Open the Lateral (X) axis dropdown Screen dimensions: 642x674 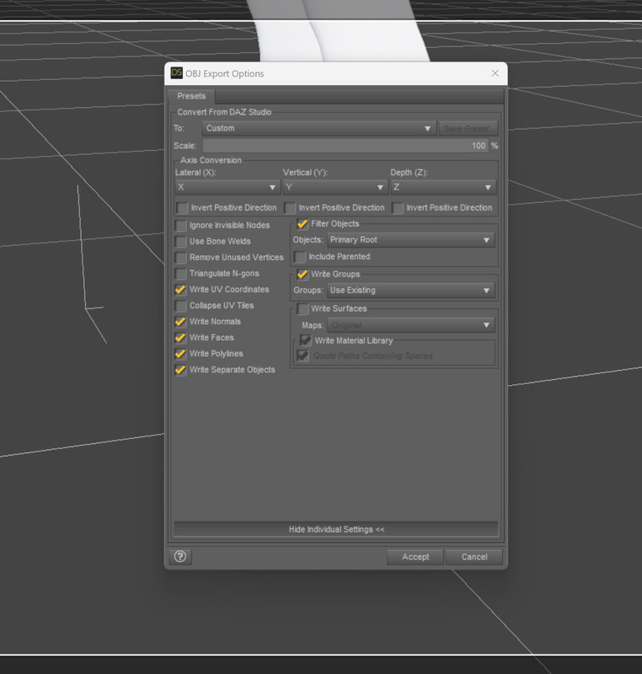pos(227,187)
